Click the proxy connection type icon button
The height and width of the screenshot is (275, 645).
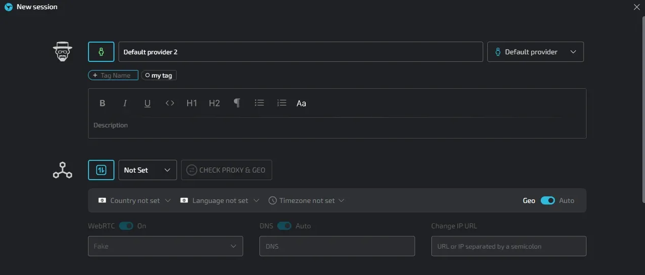(101, 170)
